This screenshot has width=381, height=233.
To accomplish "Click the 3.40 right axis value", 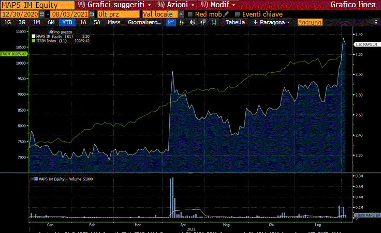I will point(359,35).
